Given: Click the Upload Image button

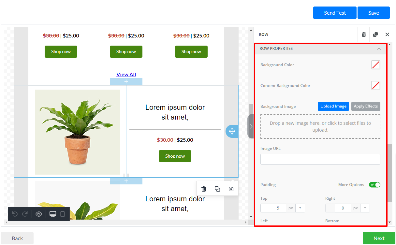Looking at the screenshot, I should coord(333,106).
